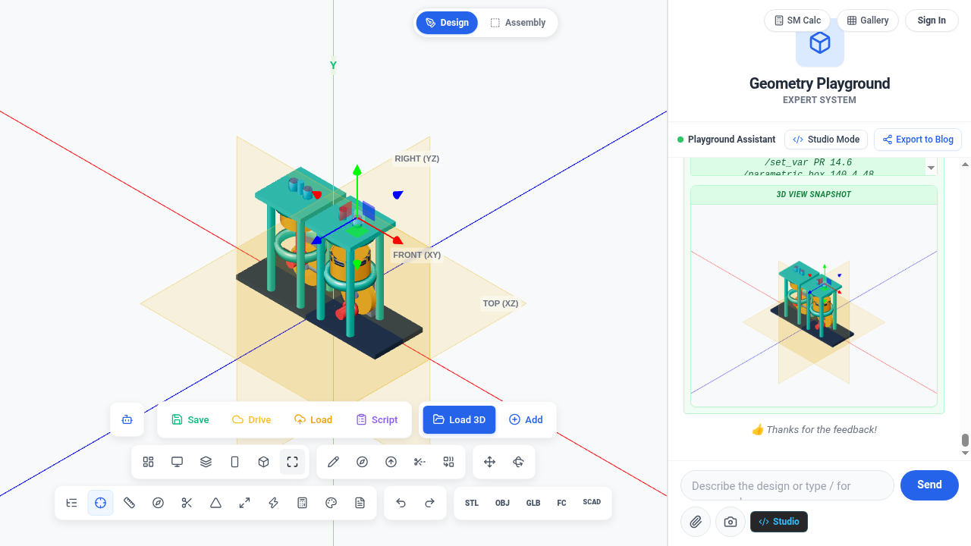This screenshot has width=971, height=546.
Task: Click the Save button
Action: [190, 419]
